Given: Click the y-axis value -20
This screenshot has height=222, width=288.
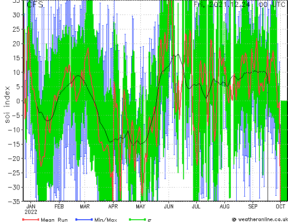Looking at the screenshot, I should click(14, 159).
